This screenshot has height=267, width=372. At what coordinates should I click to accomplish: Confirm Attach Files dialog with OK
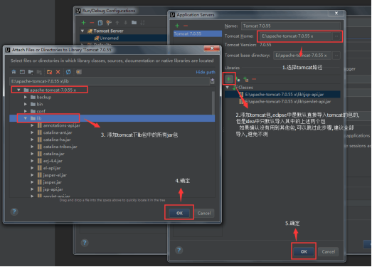pos(179,213)
